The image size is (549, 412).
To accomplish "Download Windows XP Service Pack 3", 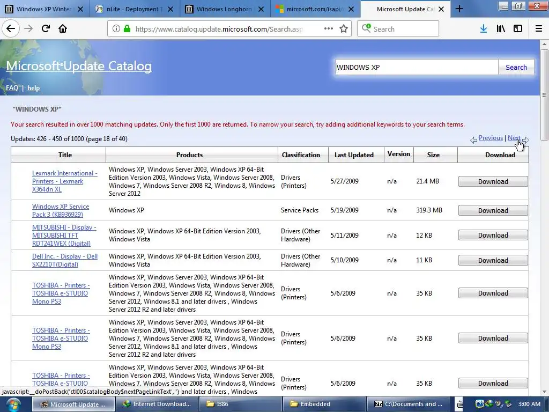I will [x=493, y=210].
